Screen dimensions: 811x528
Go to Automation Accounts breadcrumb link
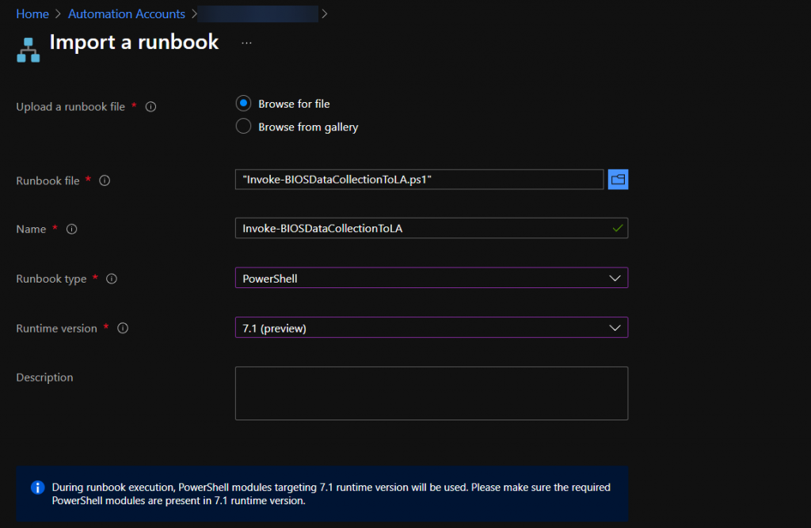127,14
